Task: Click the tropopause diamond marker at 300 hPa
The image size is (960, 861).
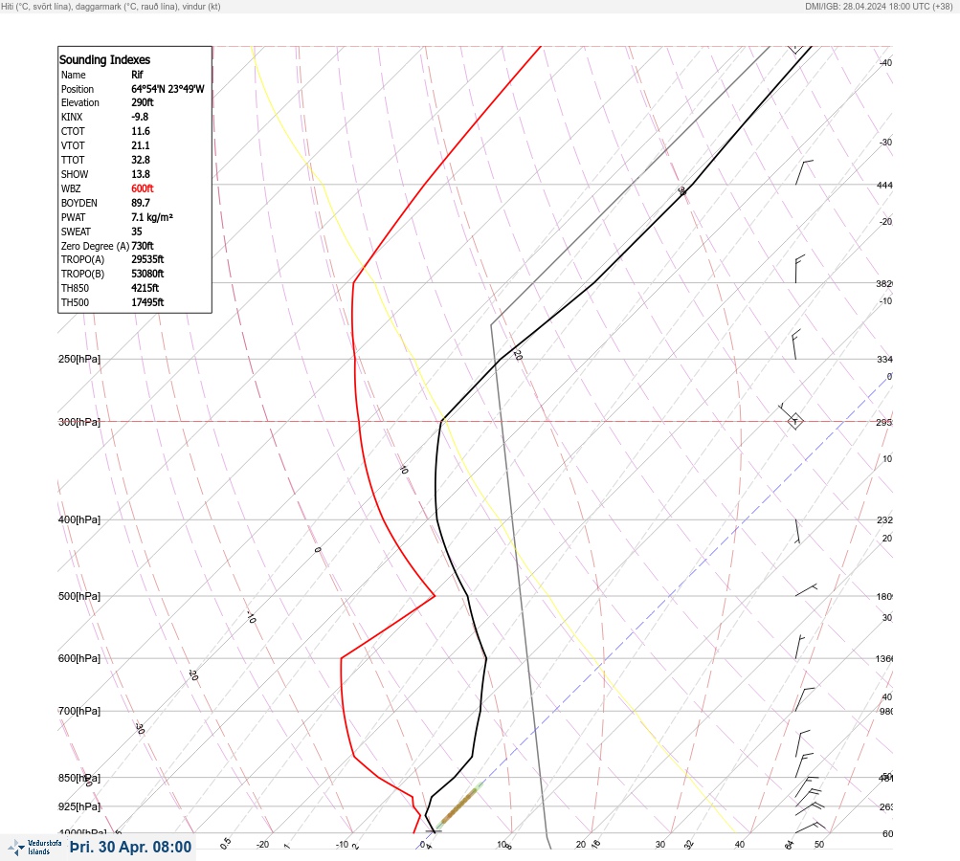Action: pos(795,422)
